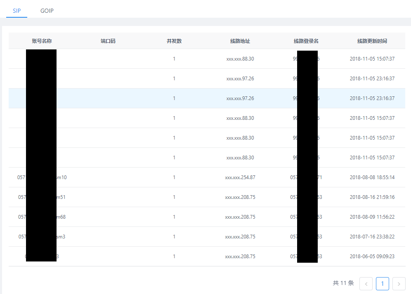Click address cell in the 2018-08-16 21:59:16 row
Viewport: 411px width, 294px height.
[240, 197]
